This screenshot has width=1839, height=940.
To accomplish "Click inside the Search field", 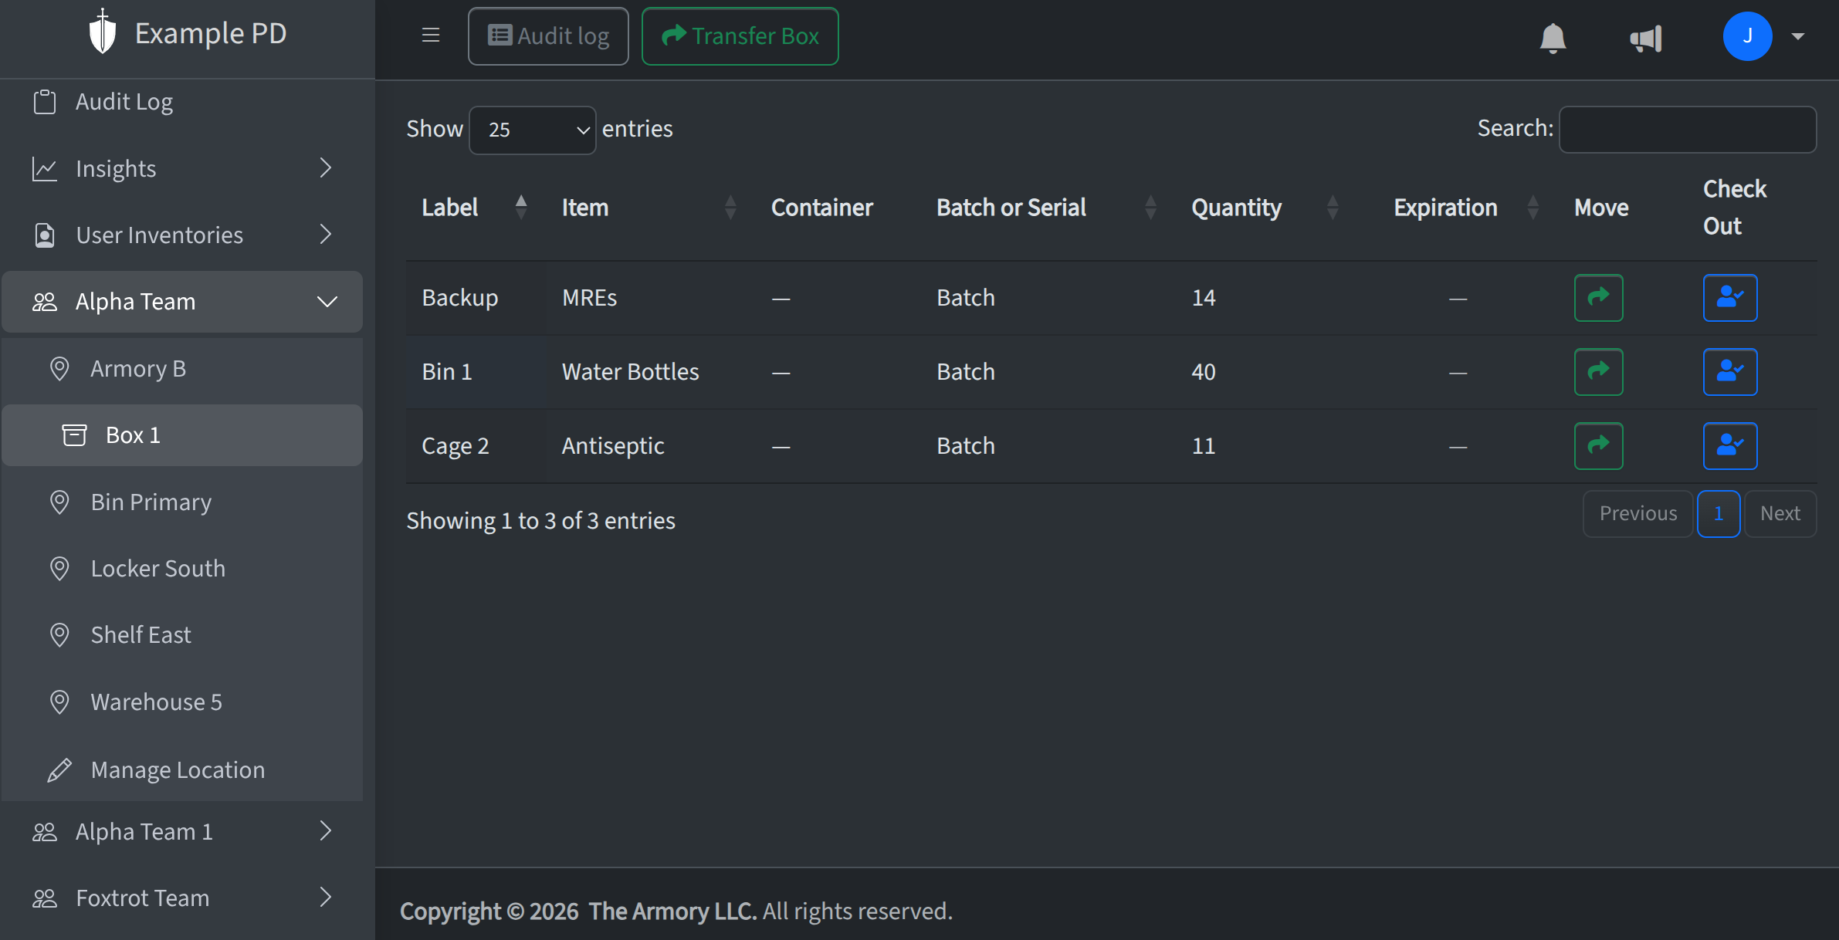I will pos(1687,129).
